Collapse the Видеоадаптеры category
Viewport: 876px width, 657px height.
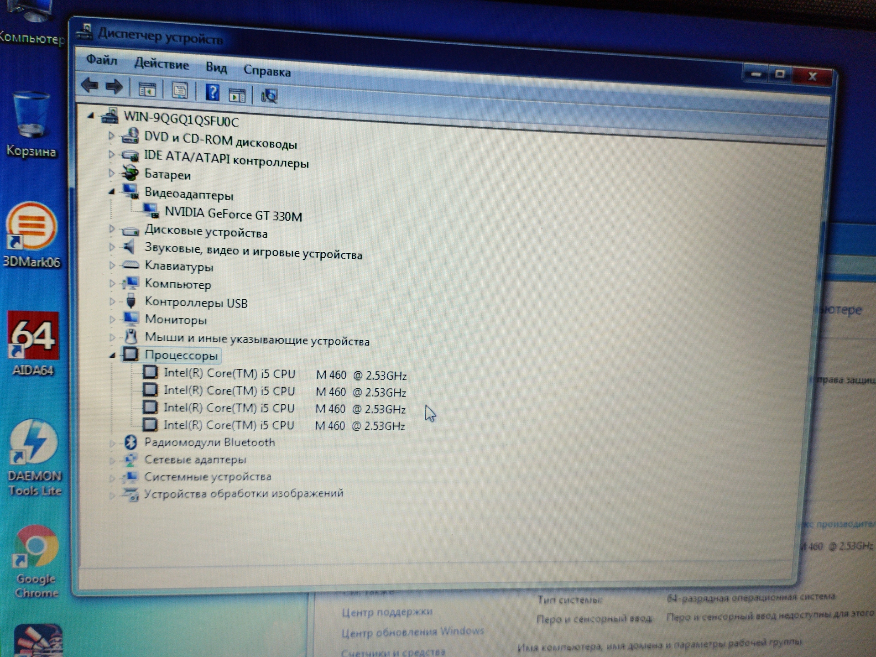[x=111, y=192]
